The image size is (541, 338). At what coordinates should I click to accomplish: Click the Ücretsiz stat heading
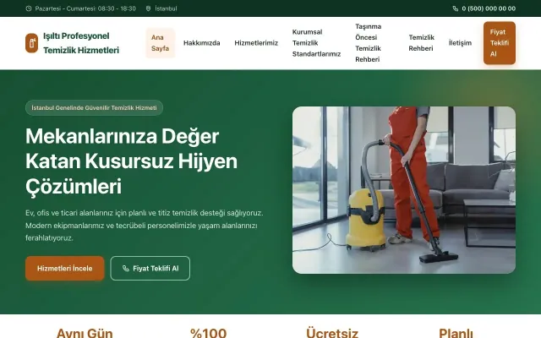click(x=332, y=333)
